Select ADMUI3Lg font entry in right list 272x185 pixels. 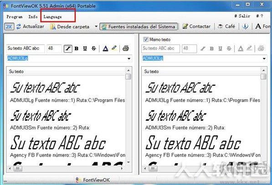203,92
